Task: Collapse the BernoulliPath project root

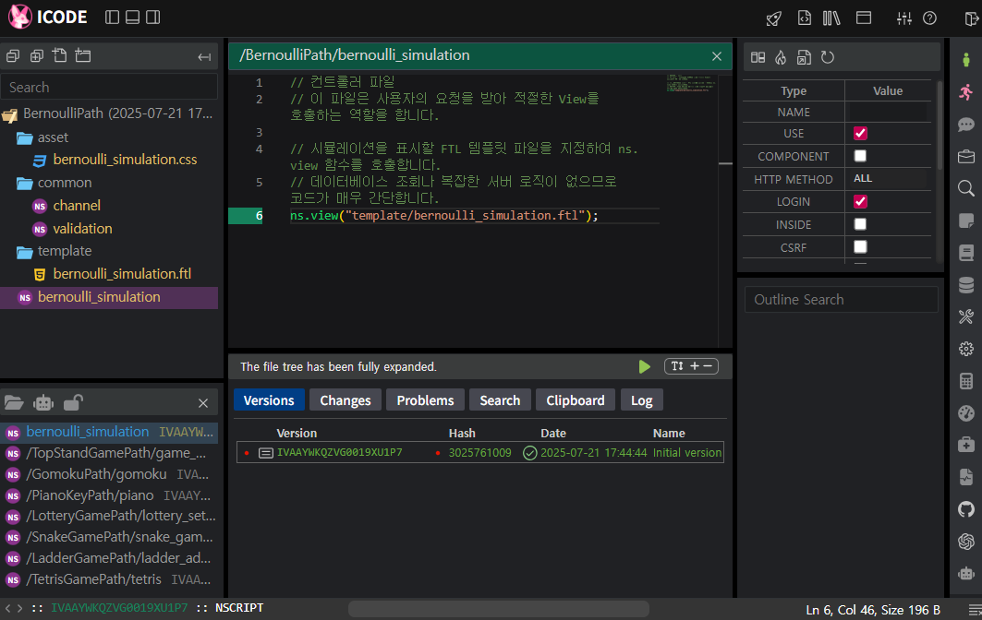Action: click(x=9, y=114)
